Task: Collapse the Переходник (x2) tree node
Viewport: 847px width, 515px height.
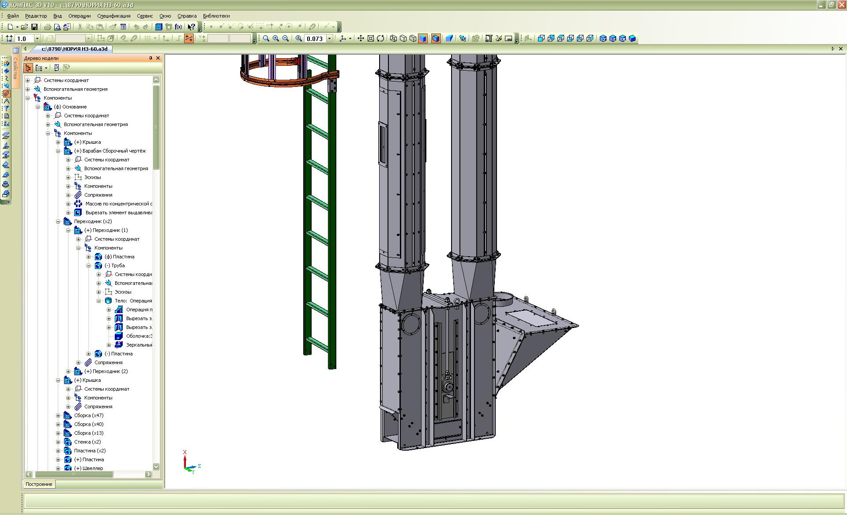Action: [58, 221]
